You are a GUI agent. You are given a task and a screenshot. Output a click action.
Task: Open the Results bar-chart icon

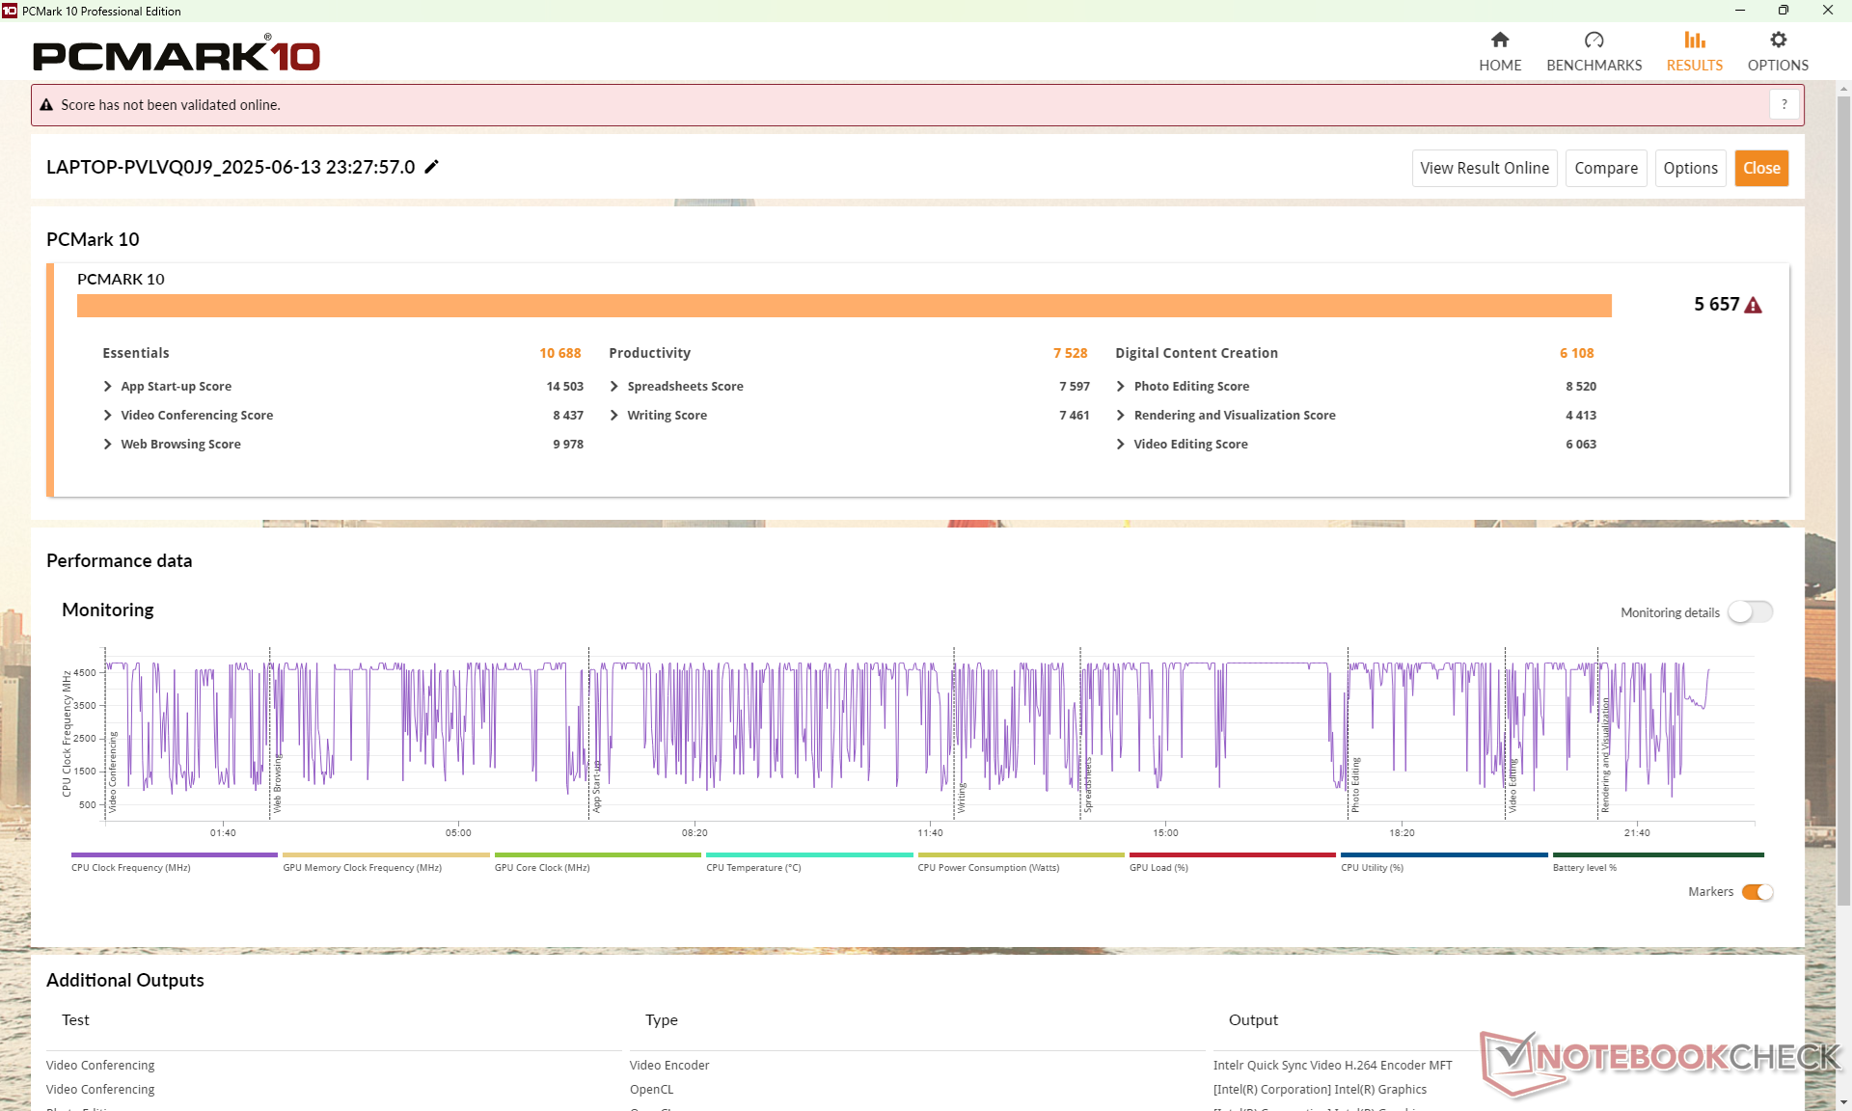[1694, 40]
